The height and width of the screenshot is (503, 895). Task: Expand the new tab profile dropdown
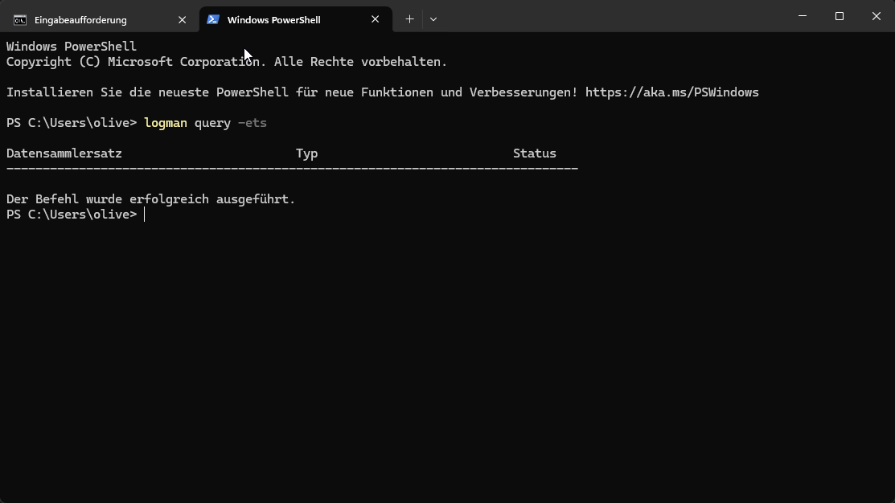433,19
